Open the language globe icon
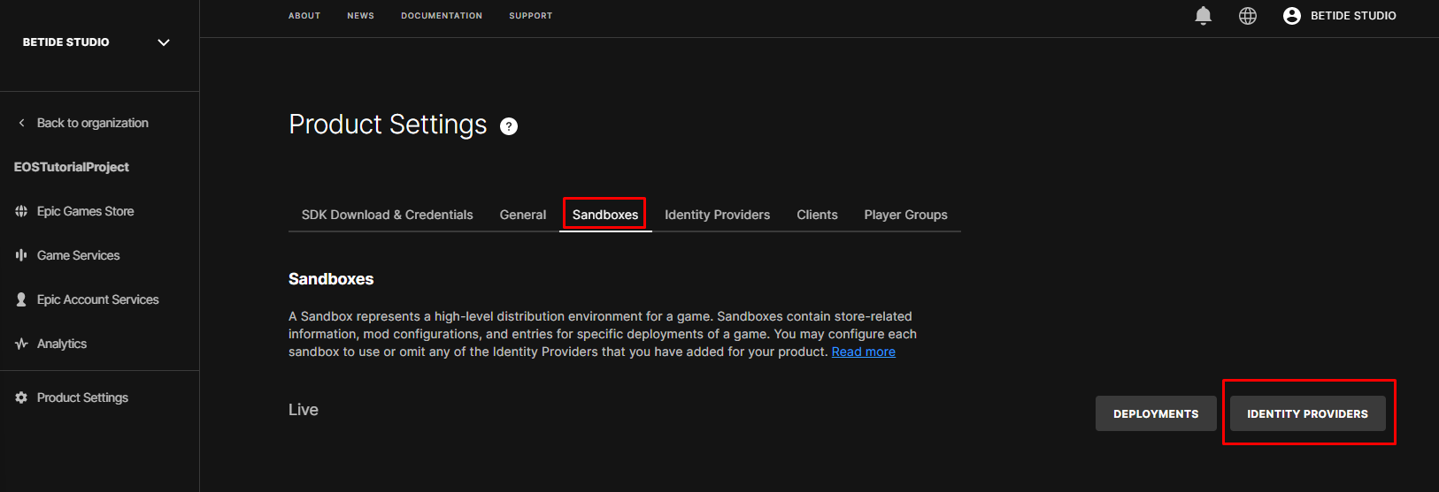The image size is (1439, 492). point(1247,16)
